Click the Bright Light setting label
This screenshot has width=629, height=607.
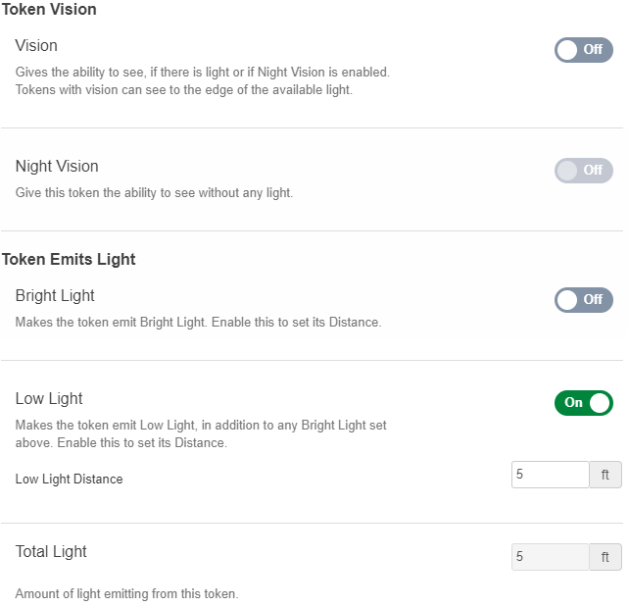[55, 296]
